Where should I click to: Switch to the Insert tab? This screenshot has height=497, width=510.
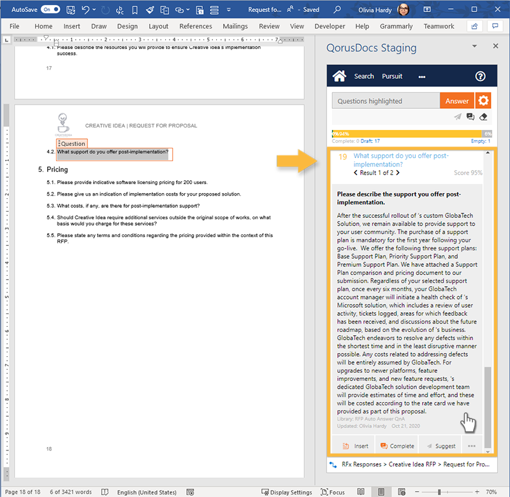[x=71, y=26]
